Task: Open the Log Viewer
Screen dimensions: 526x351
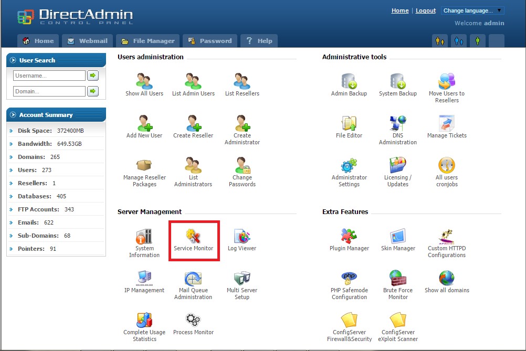Action: [242, 240]
